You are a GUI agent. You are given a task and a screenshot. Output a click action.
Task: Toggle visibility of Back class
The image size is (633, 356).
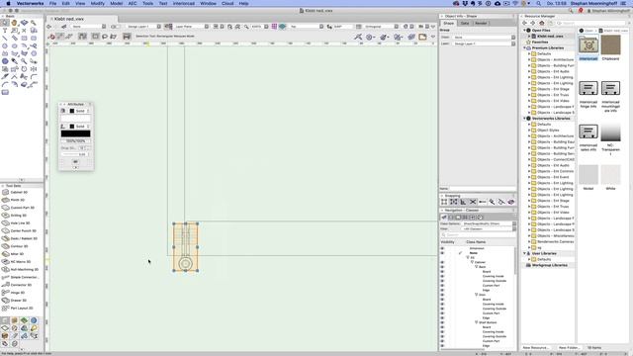pyautogui.click(x=442, y=267)
